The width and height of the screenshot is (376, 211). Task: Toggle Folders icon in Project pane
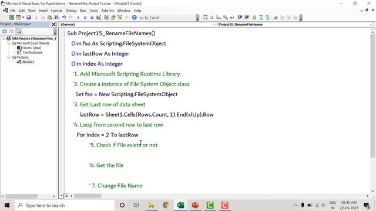[19, 31]
